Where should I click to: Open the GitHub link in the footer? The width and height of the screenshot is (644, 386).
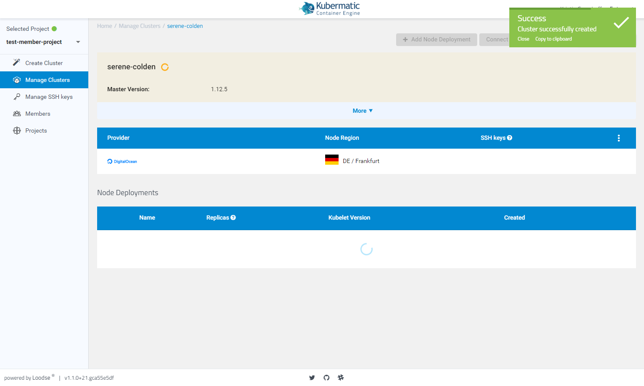[326, 377]
